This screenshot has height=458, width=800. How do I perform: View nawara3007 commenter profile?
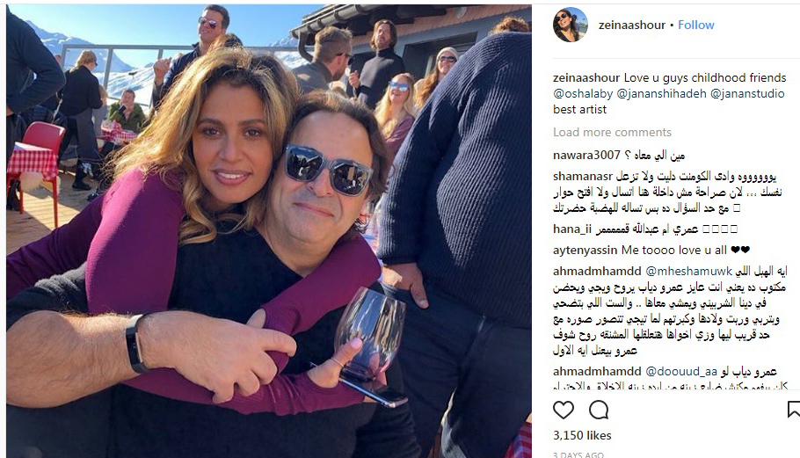point(586,155)
